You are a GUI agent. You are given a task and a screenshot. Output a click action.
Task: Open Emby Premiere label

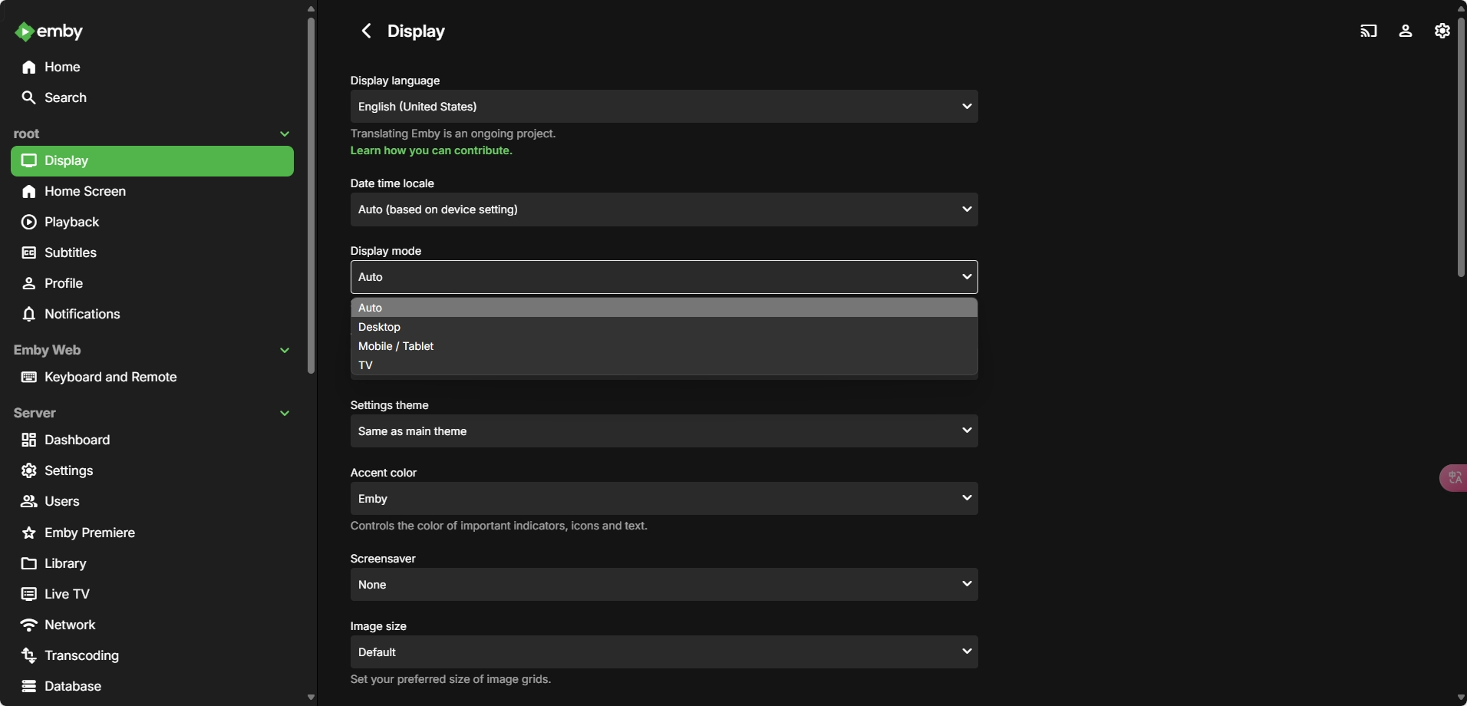(x=90, y=533)
